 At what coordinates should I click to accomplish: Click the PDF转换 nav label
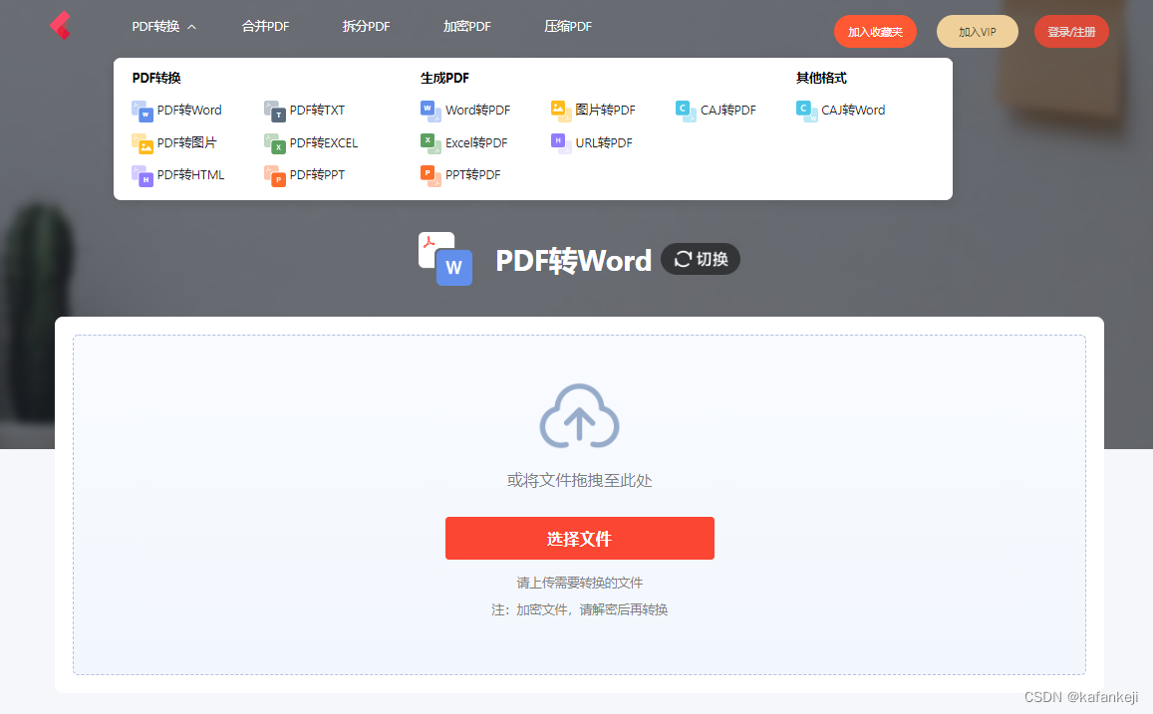click(155, 27)
